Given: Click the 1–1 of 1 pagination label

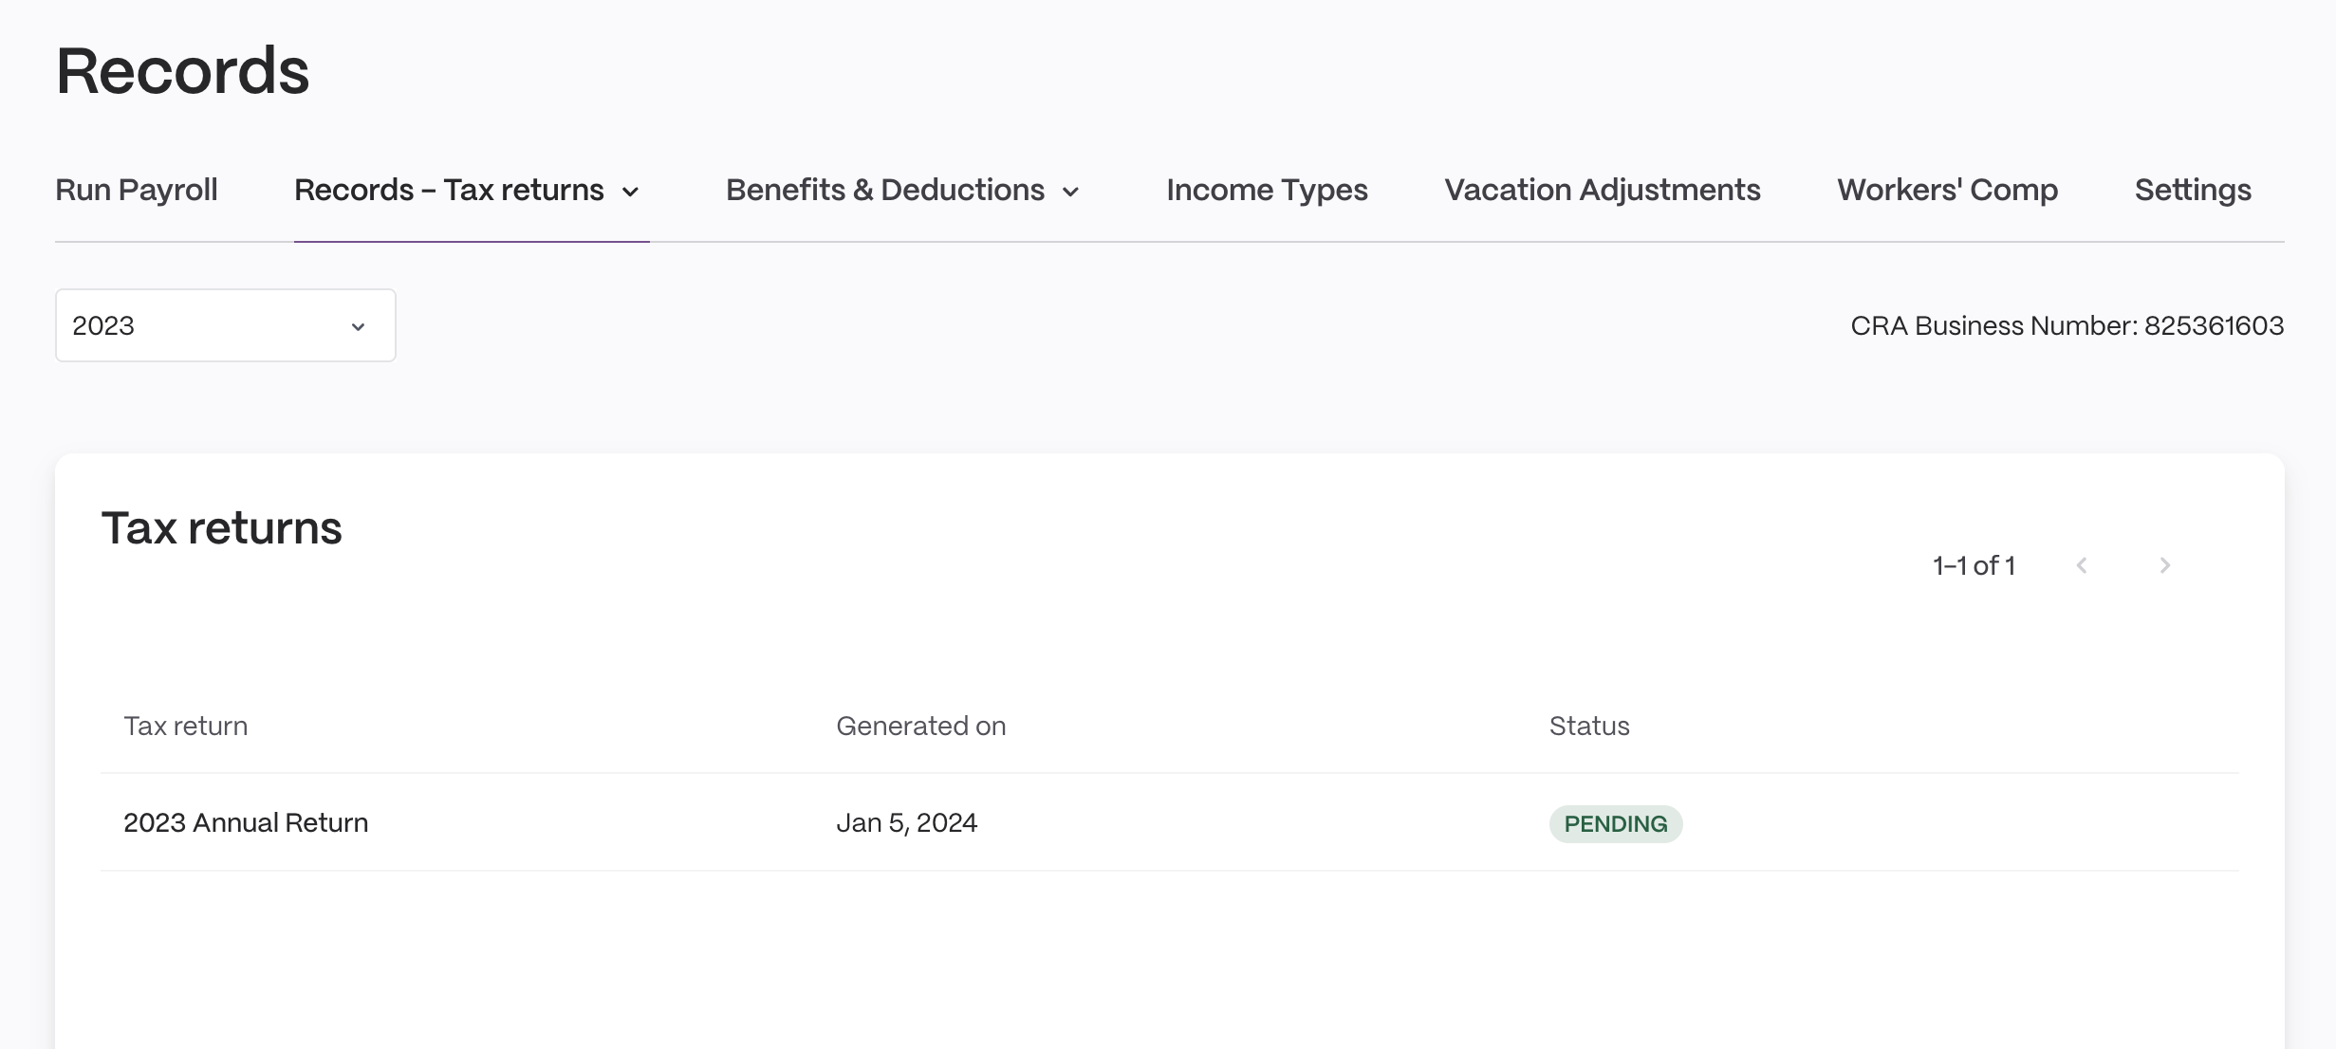Looking at the screenshot, I should point(1974,565).
